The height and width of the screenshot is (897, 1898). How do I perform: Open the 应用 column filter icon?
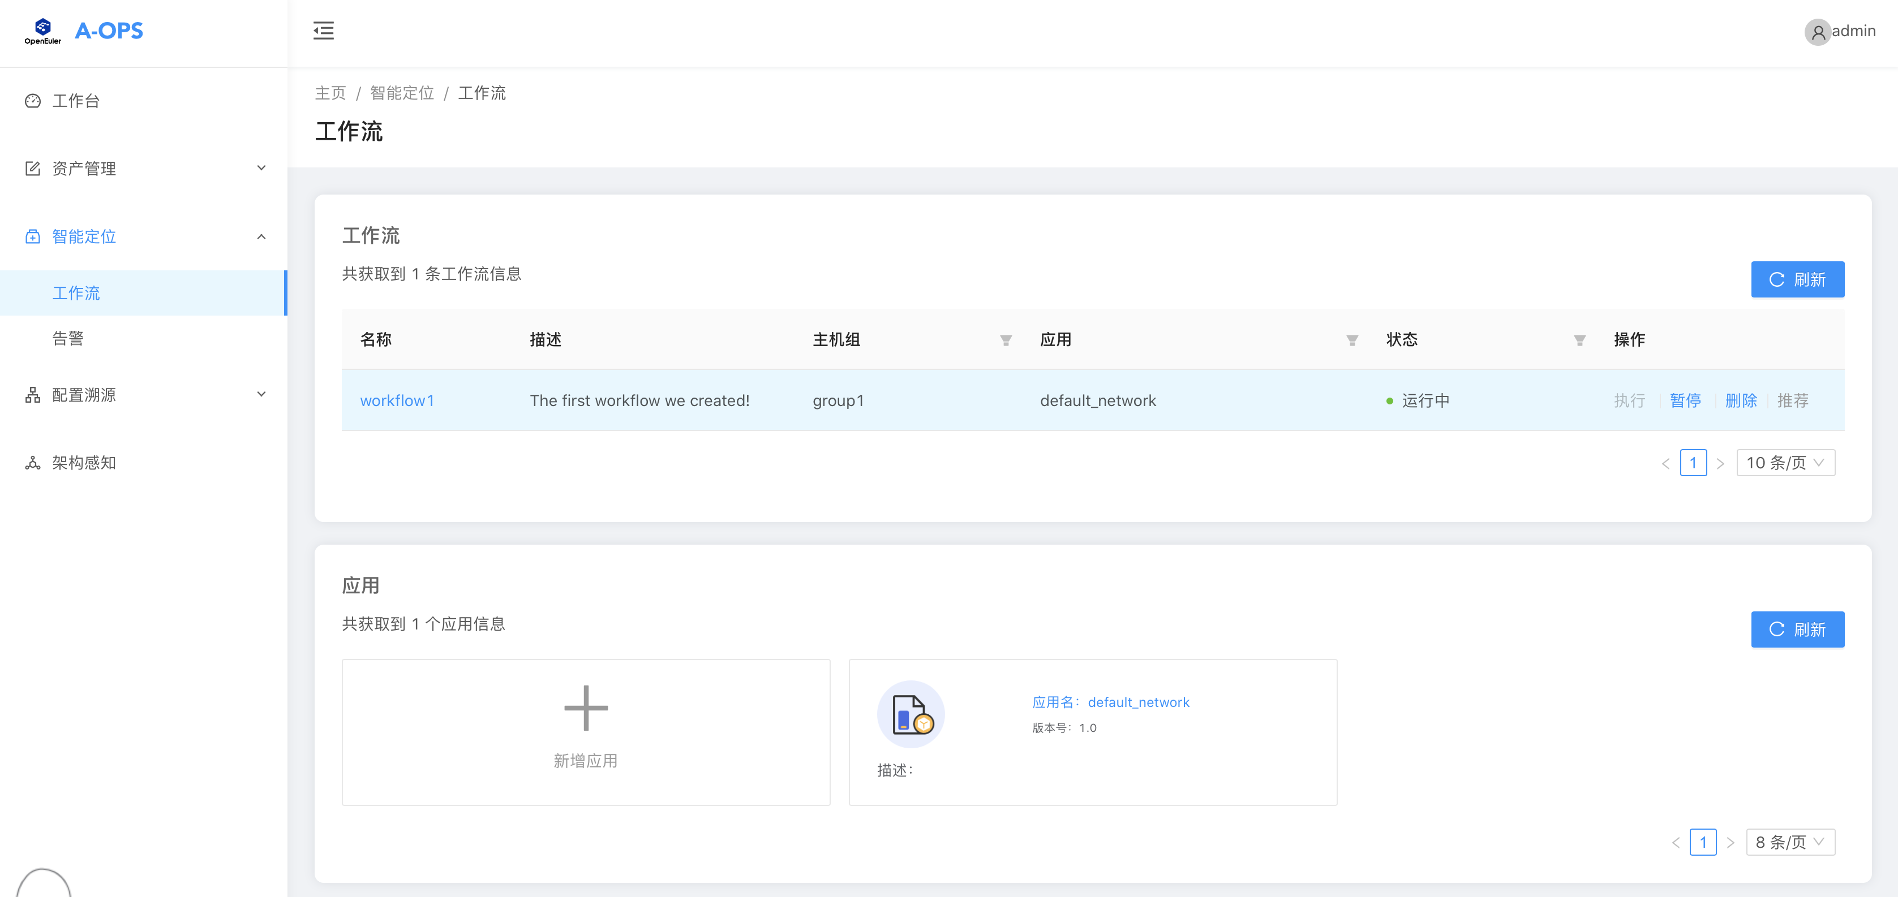pos(1352,340)
